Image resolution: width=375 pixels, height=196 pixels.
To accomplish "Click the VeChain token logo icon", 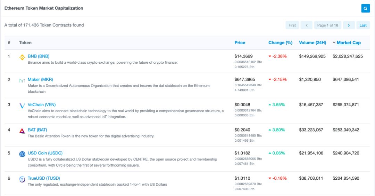I will 22,106.
